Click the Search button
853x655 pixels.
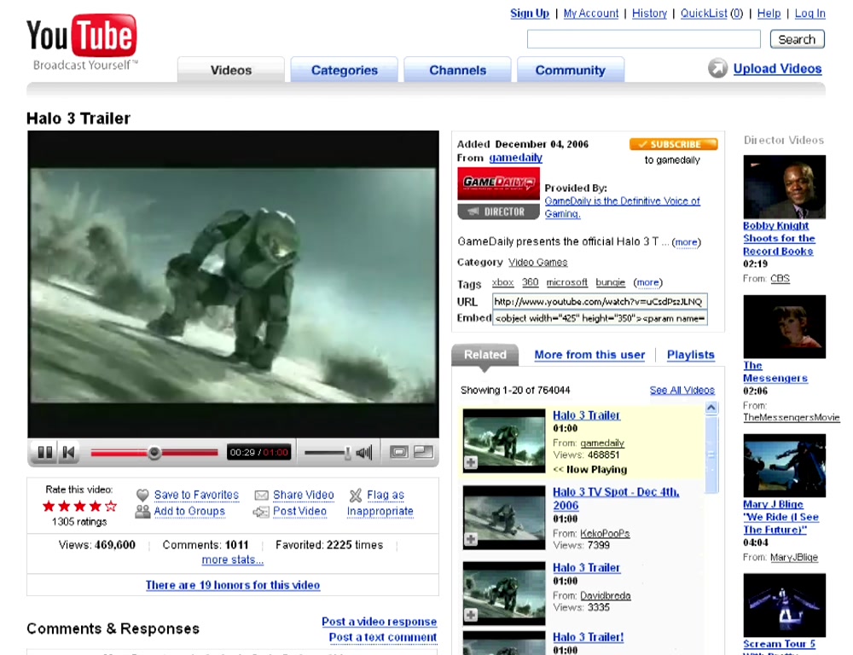point(797,39)
